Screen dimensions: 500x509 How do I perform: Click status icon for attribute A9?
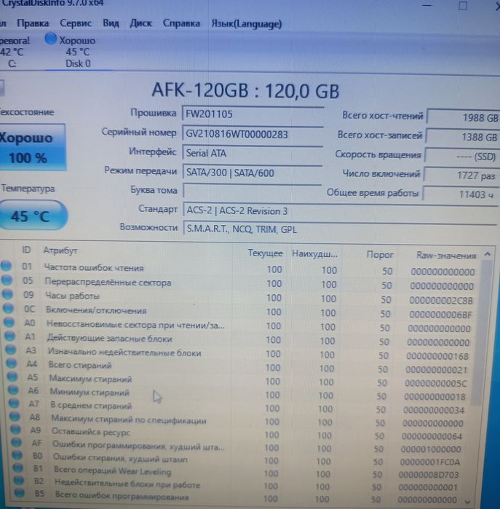coord(15,429)
